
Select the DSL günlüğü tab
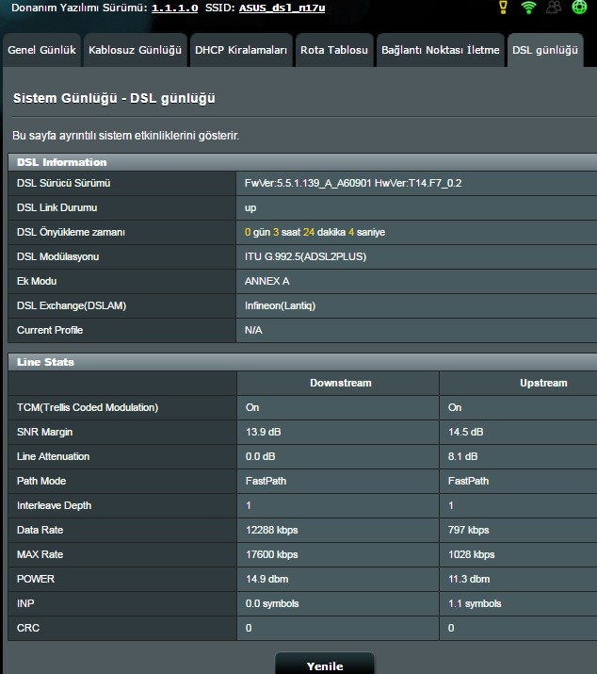pyautogui.click(x=545, y=50)
